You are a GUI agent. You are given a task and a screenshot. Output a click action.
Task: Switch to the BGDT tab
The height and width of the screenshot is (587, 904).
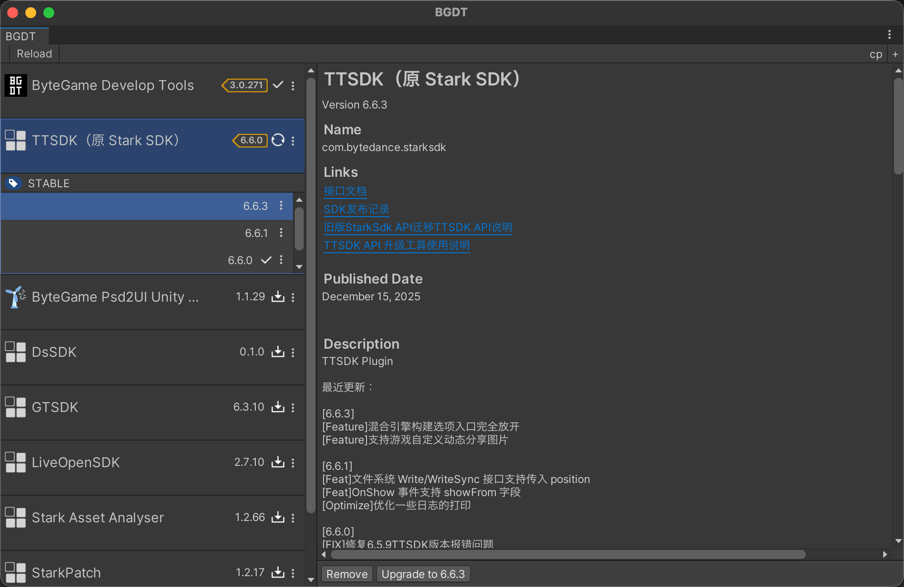pyautogui.click(x=21, y=36)
